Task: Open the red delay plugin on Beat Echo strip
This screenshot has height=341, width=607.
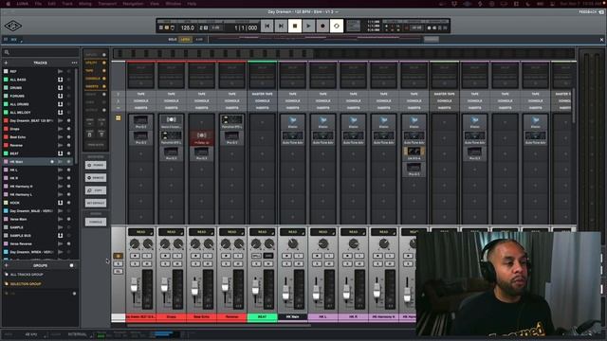Action: click(201, 137)
